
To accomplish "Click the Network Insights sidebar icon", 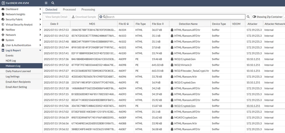I will (x=3, y=14).
